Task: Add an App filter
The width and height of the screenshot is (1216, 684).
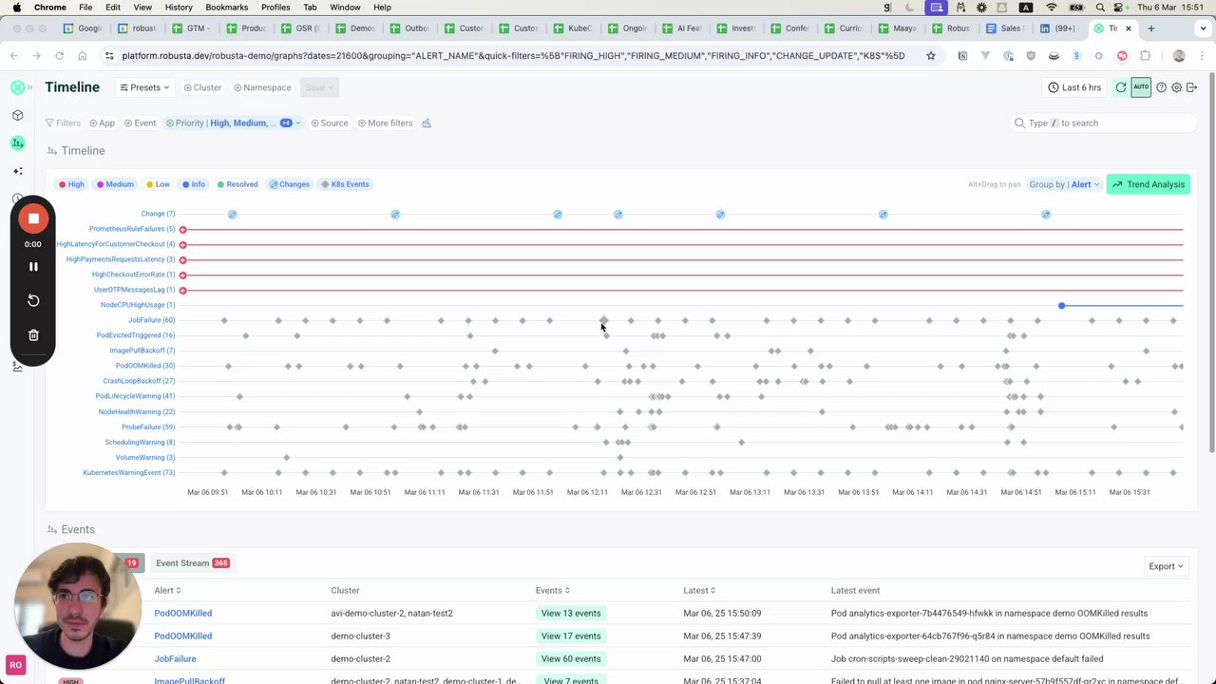Action: click(103, 123)
